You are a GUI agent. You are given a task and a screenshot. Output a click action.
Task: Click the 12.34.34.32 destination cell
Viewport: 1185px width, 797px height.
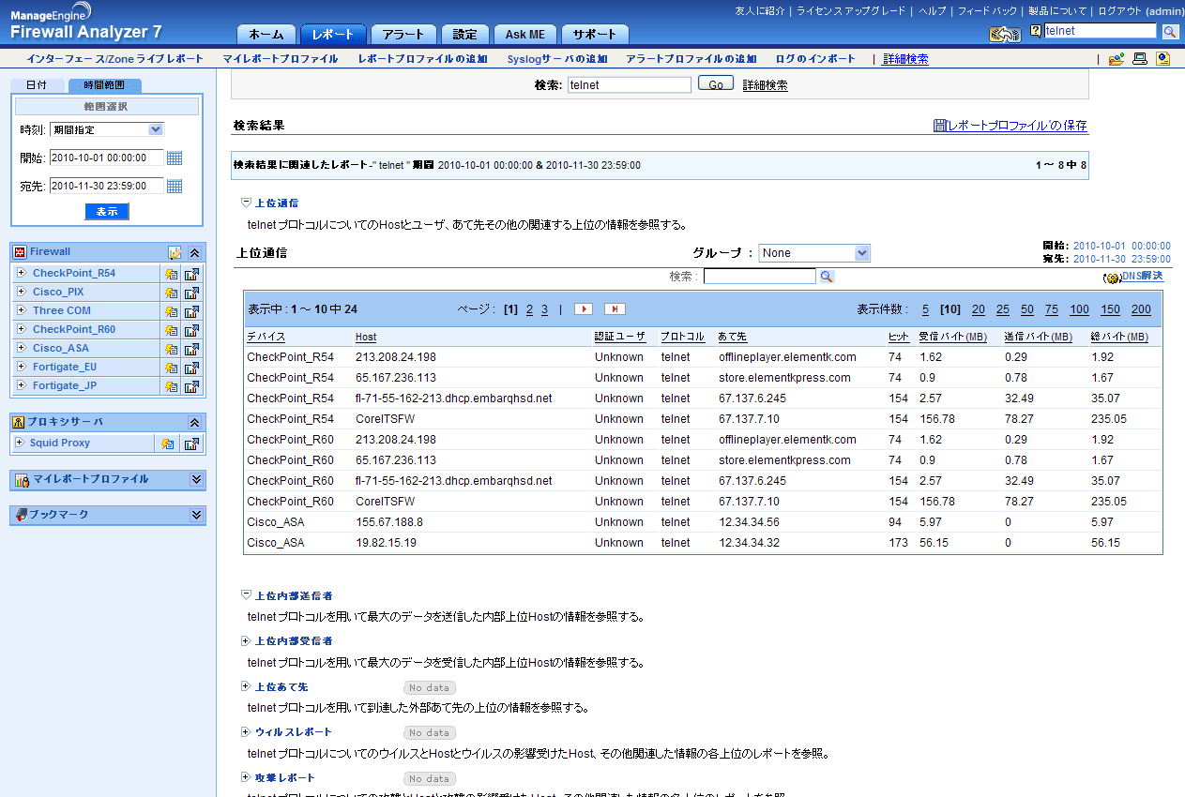click(750, 543)
